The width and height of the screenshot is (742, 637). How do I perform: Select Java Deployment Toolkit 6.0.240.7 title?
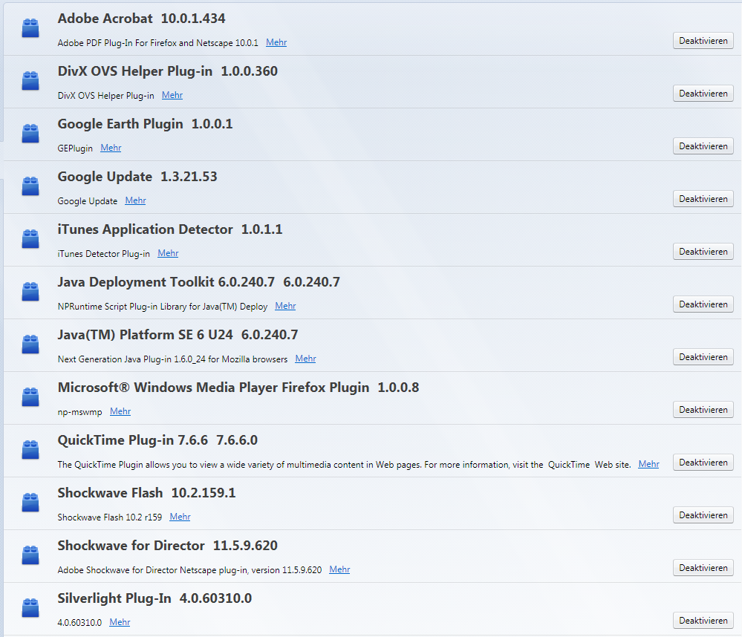point(199,282)
